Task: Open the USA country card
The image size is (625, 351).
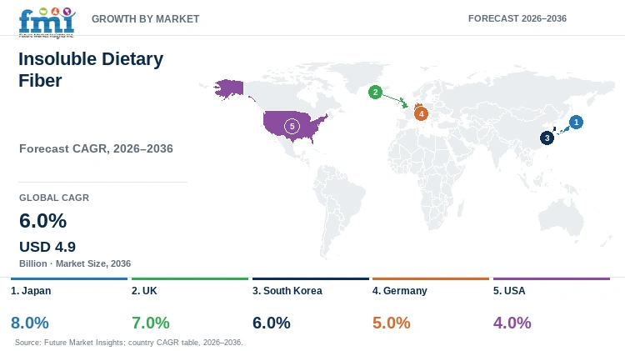Action: click(552, 305)
